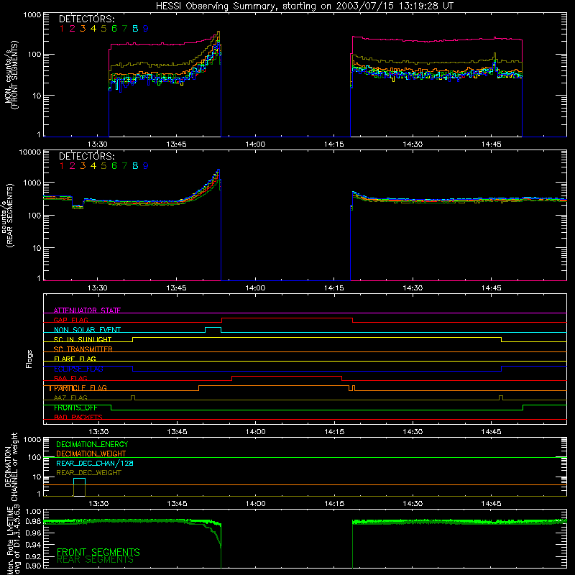This screenshot has width=575, height=575.
Task: Pick detector 7 in the rear segments legend
Action: tap(124, 166)
